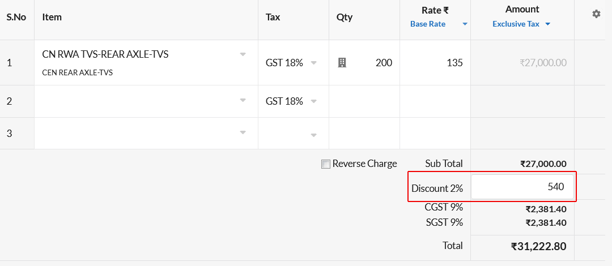
Task: Click the Discount amount field showing 540
Action: click(x=522, y=187)
